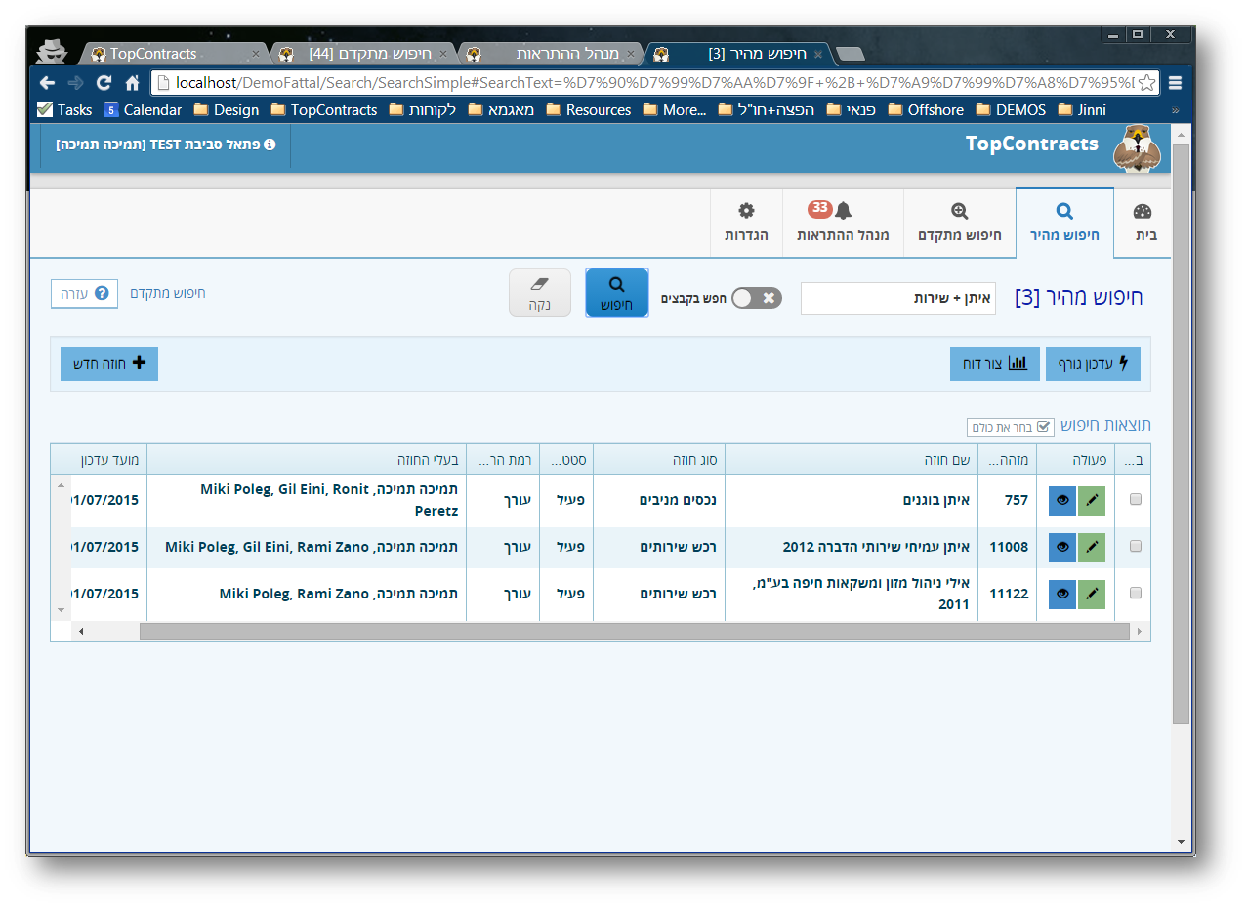This screenshot has height=908, width=1247.
Task: Click the 'פתאל סביבת TEST' info label
Action: [x=165, y=144]
